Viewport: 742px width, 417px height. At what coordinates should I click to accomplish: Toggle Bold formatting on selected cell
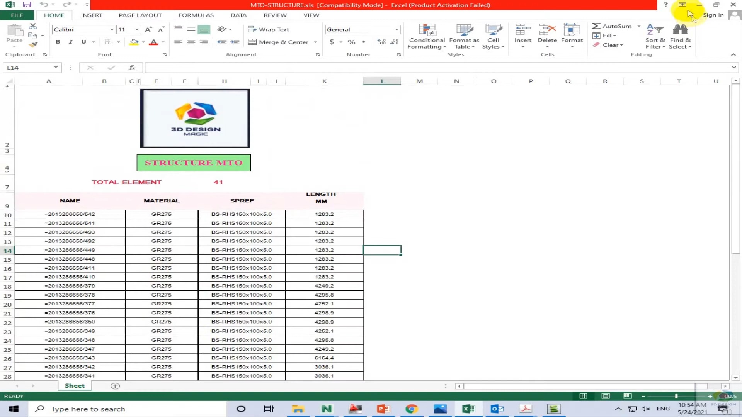58,42
